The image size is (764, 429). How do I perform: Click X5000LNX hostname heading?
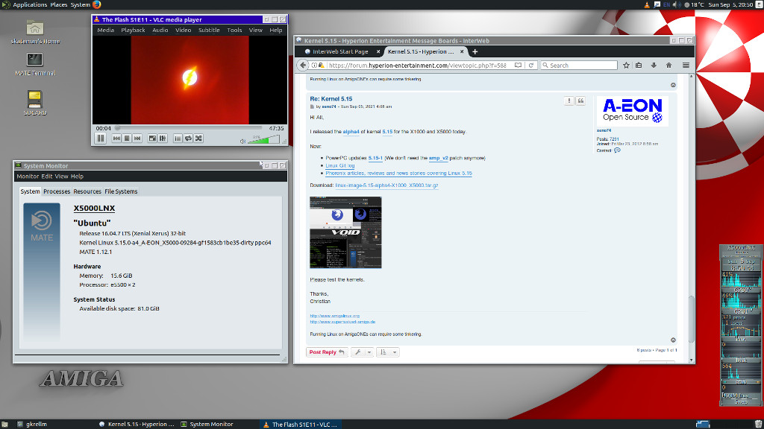[94, 209]
